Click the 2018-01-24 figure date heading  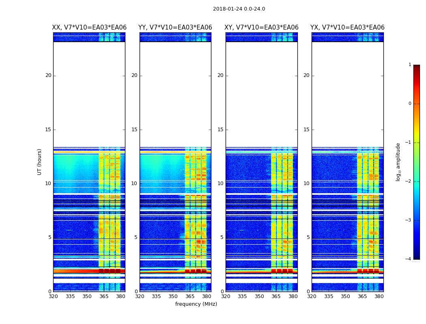(239, 9)
